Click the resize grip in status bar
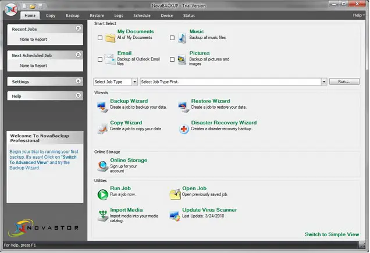This screenshot has width=370, height=253. click(362, 245)
